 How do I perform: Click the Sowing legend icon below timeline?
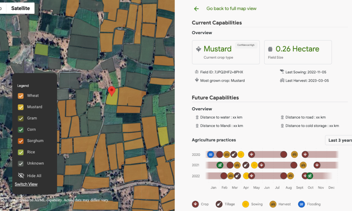click(x=246, y=204)
